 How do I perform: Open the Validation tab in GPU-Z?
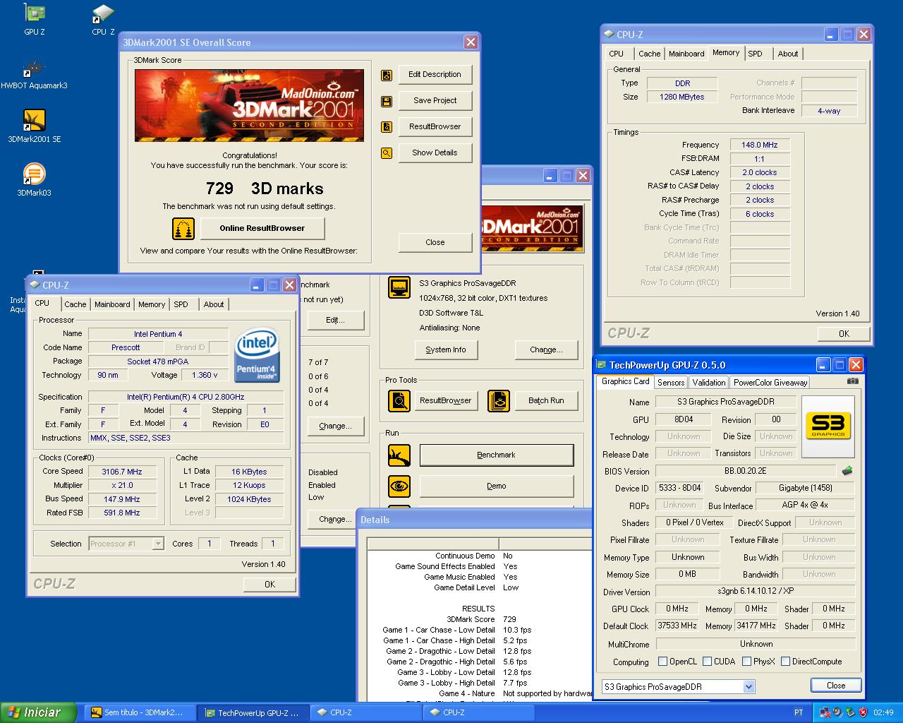[709, 383]
